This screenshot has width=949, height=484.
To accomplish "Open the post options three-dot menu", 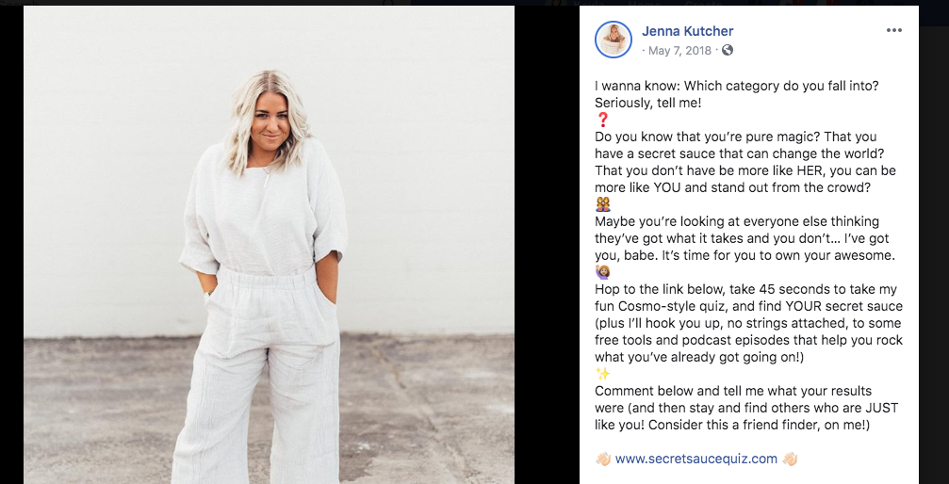I will pyautogui.click(x=894, y=30).
